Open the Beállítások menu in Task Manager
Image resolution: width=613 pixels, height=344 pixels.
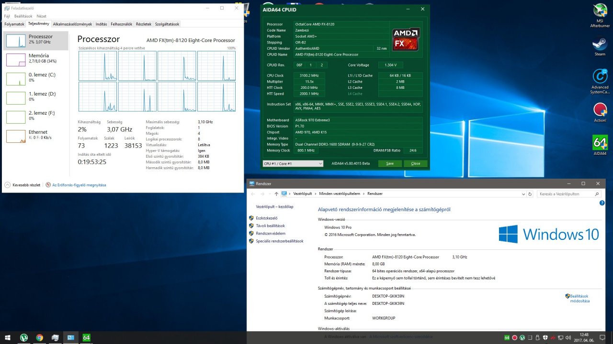23,16
